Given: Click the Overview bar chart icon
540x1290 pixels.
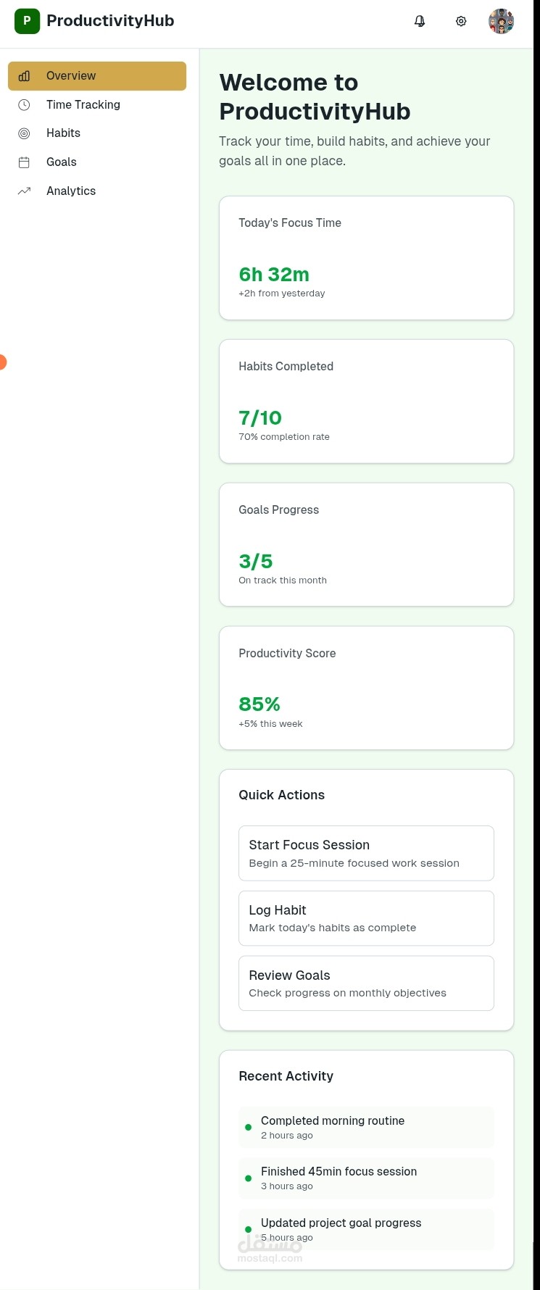Looking at the screenshot, I should tap(24, 76).
